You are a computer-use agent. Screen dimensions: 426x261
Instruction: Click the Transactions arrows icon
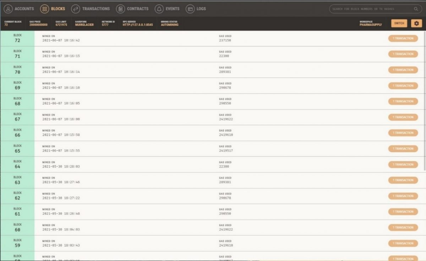pos(75,9)
